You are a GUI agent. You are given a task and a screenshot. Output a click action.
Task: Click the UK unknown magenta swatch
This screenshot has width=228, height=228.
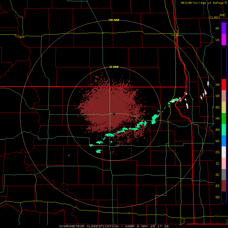coord(224,40)
